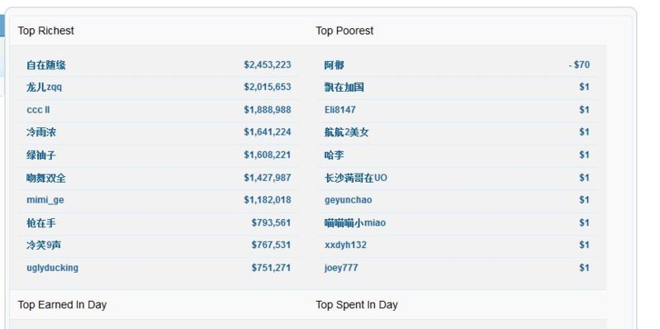This screenshot has width=660, height=329.
Task: Open user 长沙满哥在UO profile
Action: tap(356, 178)
